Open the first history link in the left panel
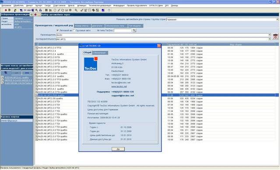The width and height of the screenshot is (280, 170). (17, 77)
